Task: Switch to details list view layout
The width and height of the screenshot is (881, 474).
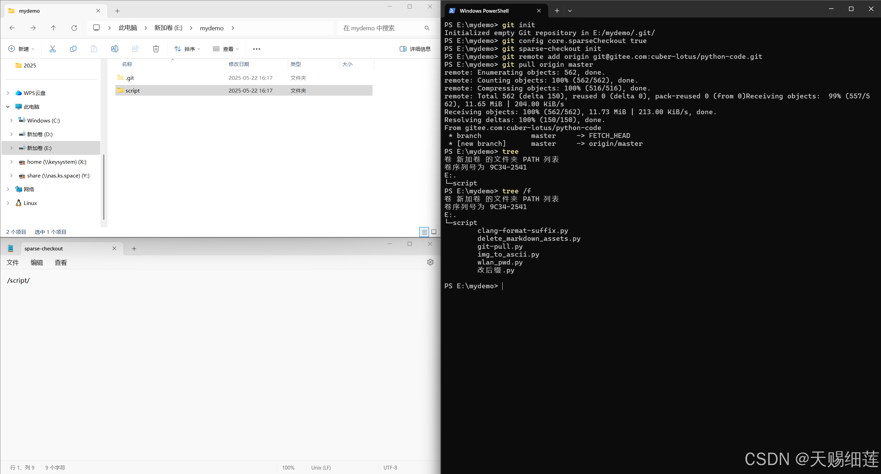Action: [x=424, y=232]
